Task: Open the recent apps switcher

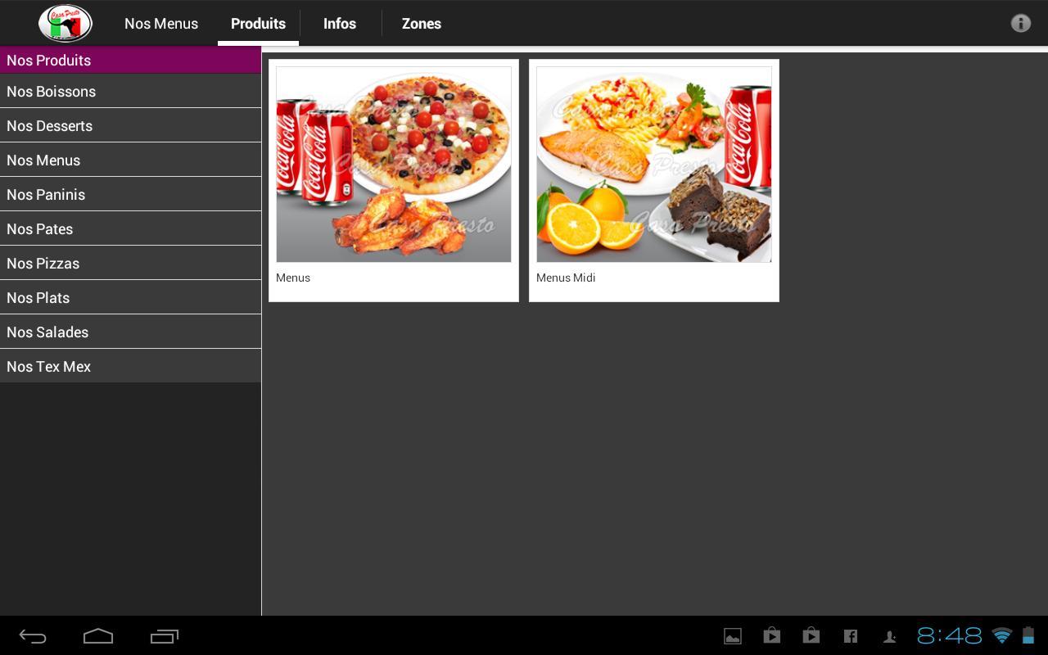Action: (x=165, y=636)
